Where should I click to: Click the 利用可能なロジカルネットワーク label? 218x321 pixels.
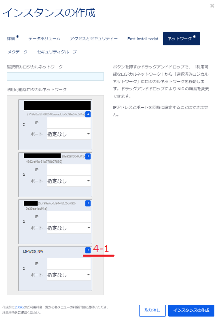click(x=37, y=89)
